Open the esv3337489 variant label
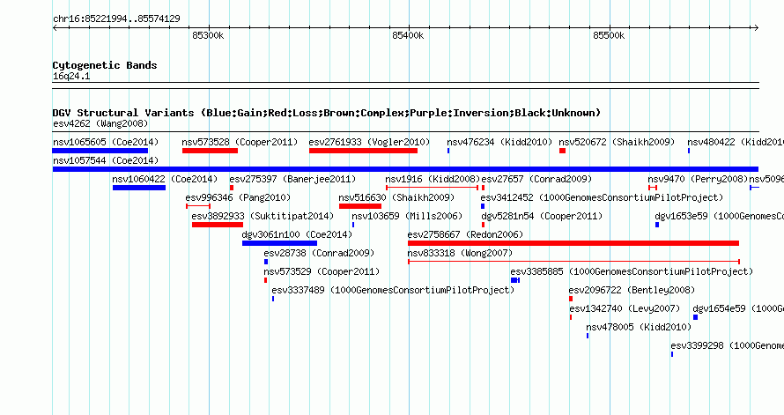This screenshot has height=415, width=784. [x=393, y=290]
